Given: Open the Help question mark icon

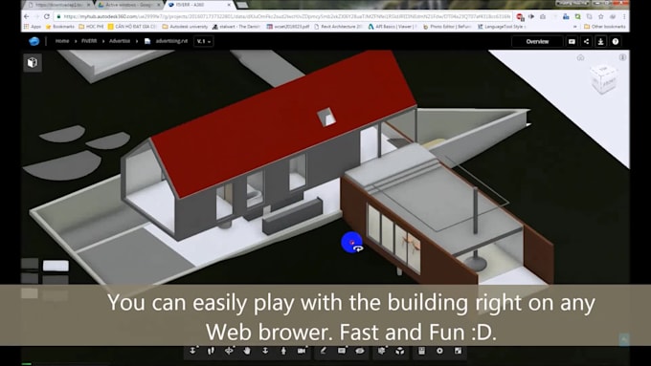Looking at the screenshot, I should click(x=616, y=41).
